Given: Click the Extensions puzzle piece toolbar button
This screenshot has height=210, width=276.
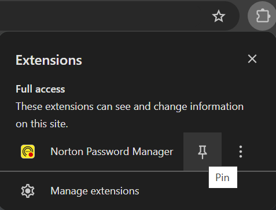Looking at the screenshot, I should point(263,16).
